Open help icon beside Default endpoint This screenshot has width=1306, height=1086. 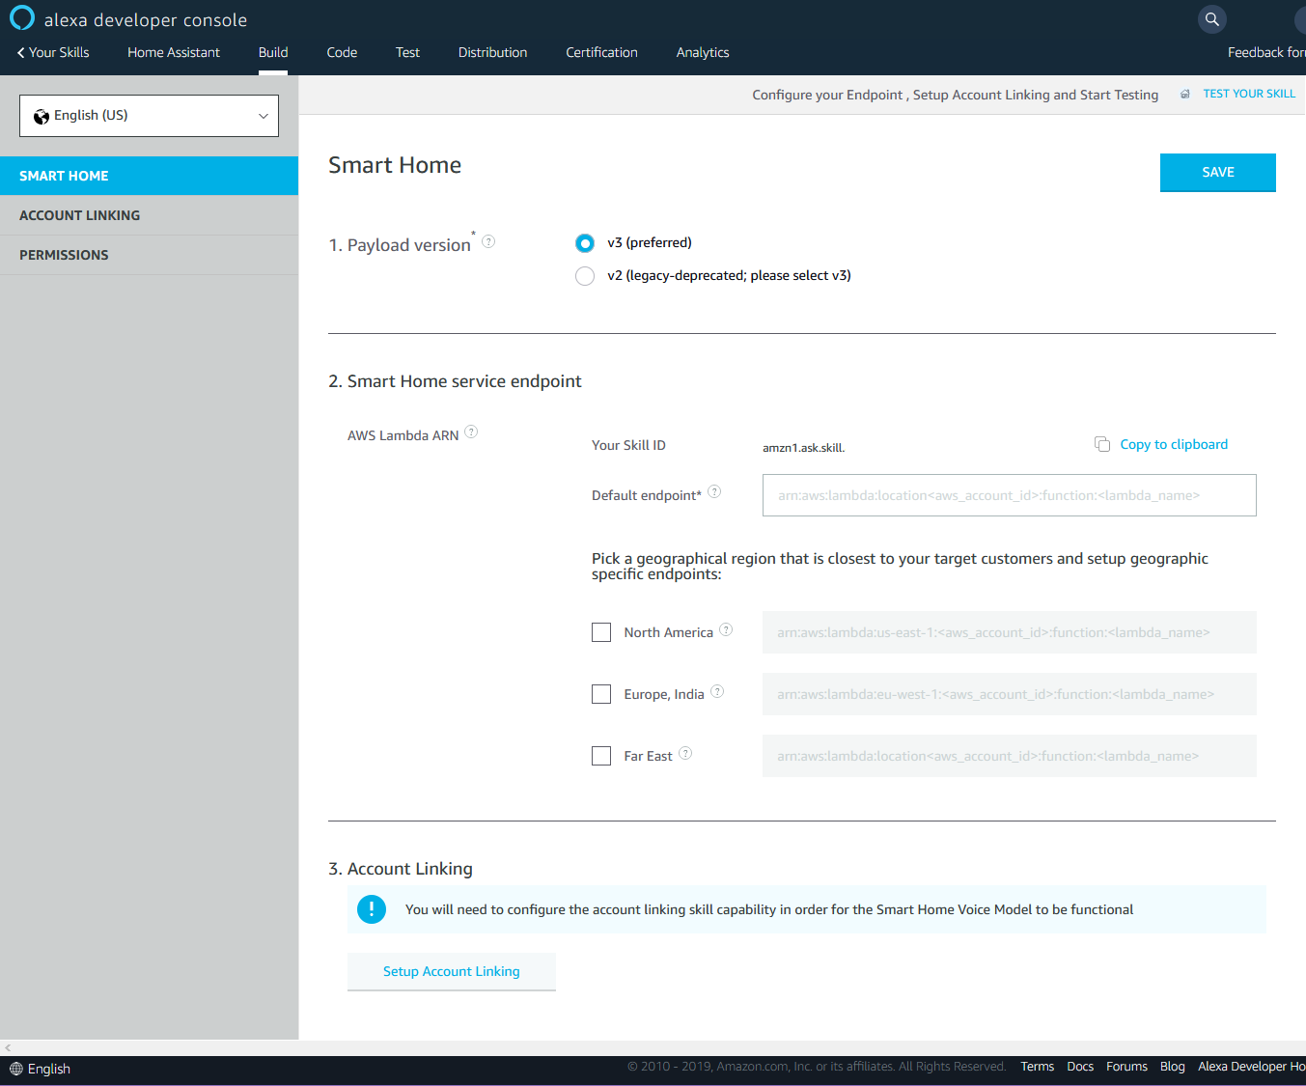tap(714, 491)
